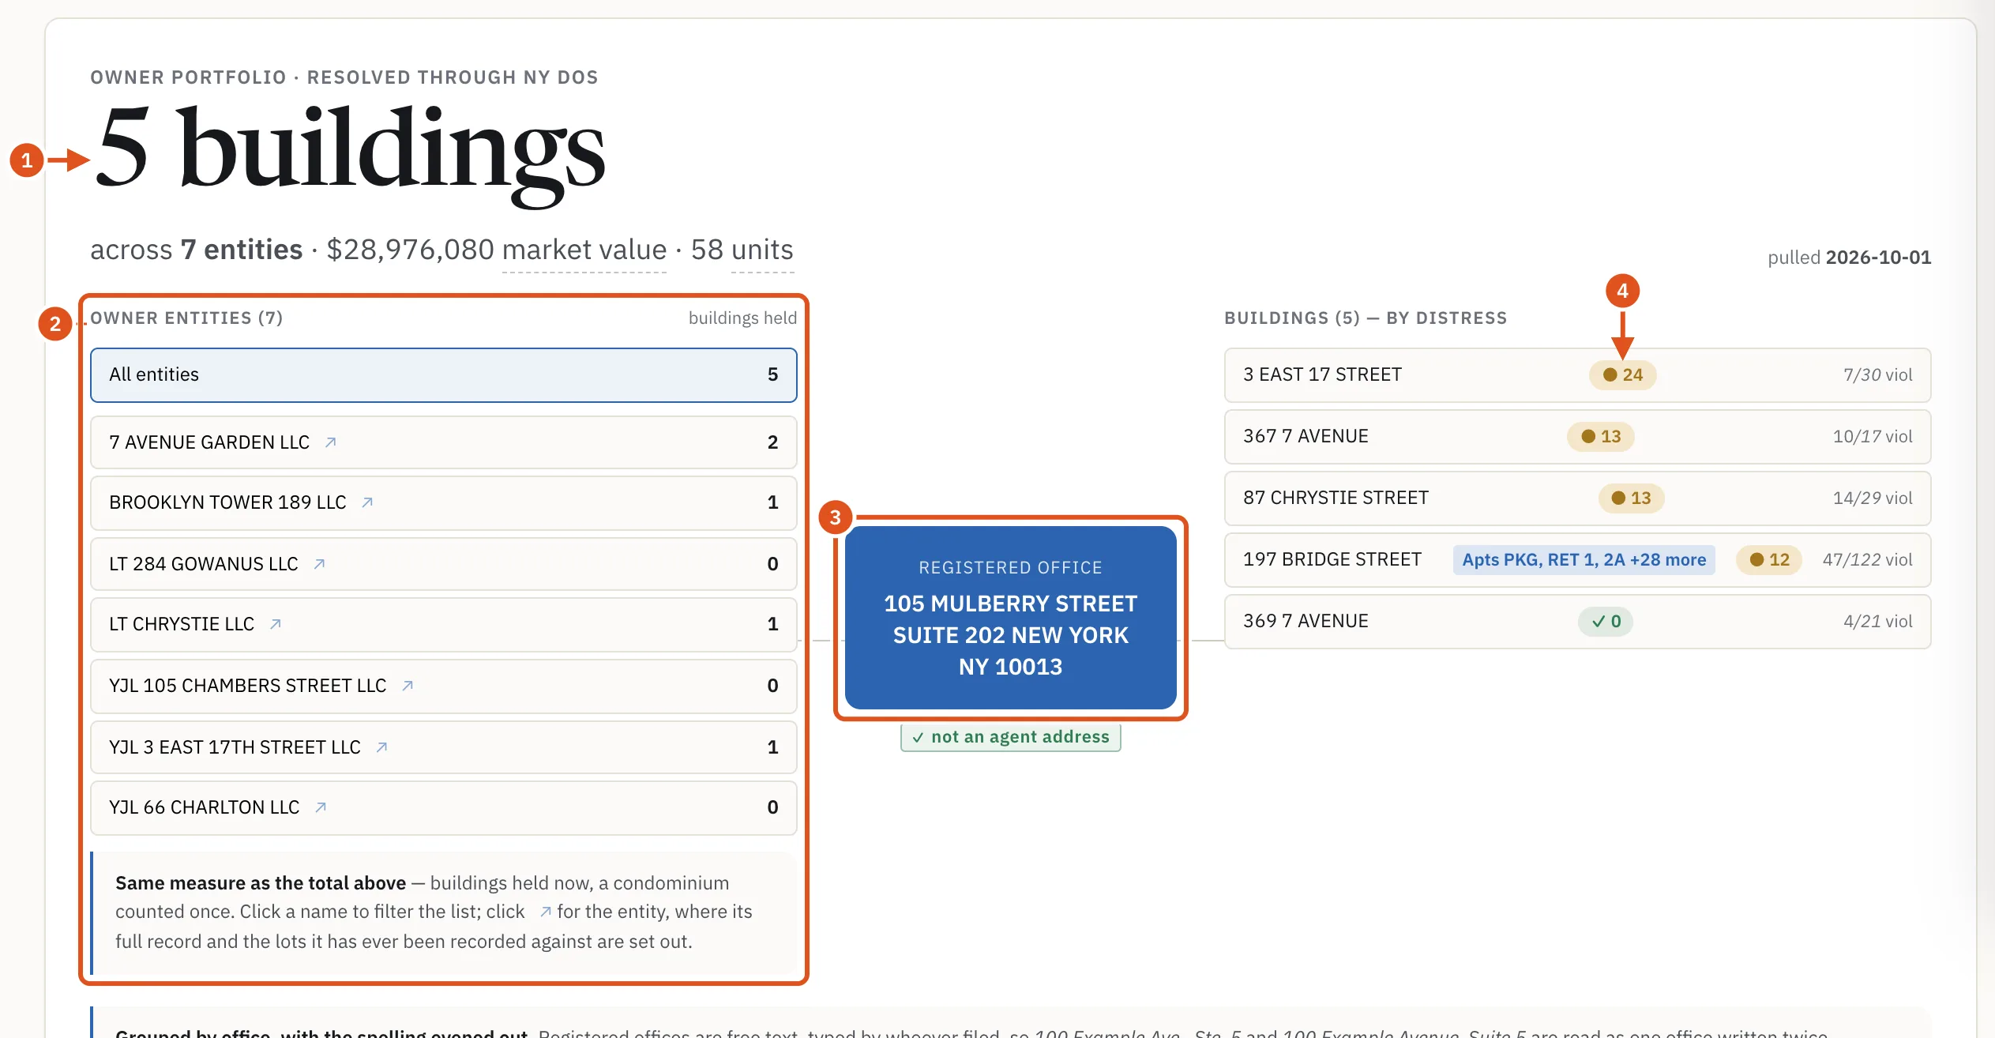Open the 7 AVENUE GARDEN LLC entity link icon

[331, 442]
